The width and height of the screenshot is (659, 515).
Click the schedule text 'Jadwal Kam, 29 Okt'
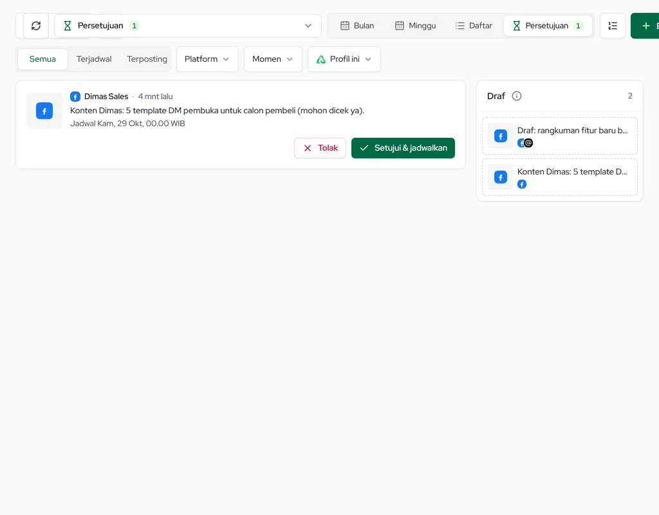pos(127,124)
